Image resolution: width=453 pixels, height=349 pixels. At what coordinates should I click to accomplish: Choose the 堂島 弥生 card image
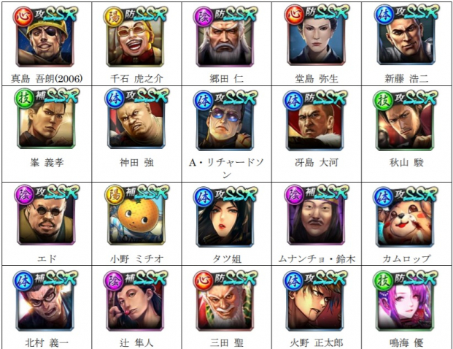click(x=317, y=37)
